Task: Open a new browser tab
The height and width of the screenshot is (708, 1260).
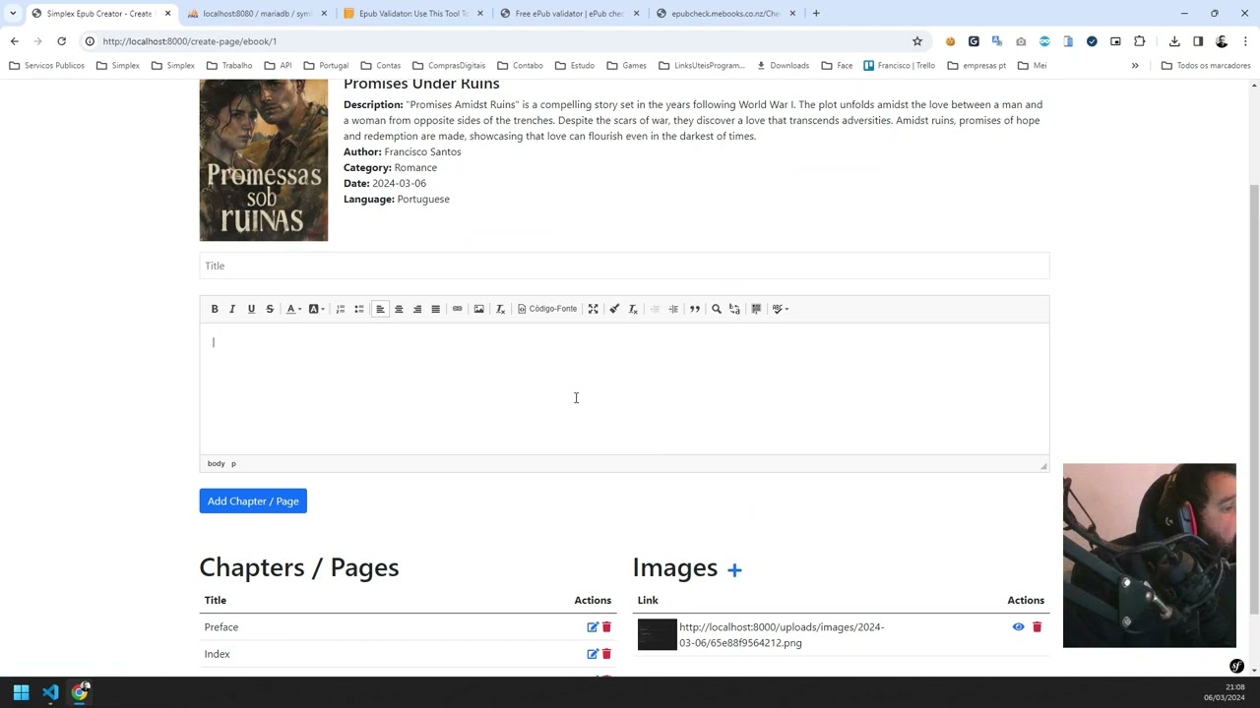Action: tap(816, 14)
